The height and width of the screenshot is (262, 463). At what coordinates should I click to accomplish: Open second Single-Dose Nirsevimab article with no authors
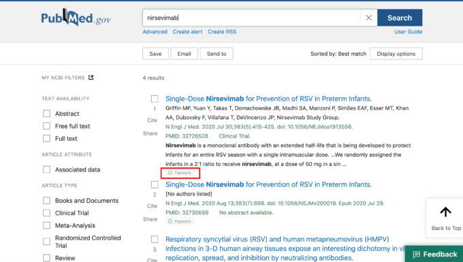268,184
